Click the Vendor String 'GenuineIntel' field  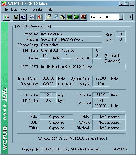71,45
